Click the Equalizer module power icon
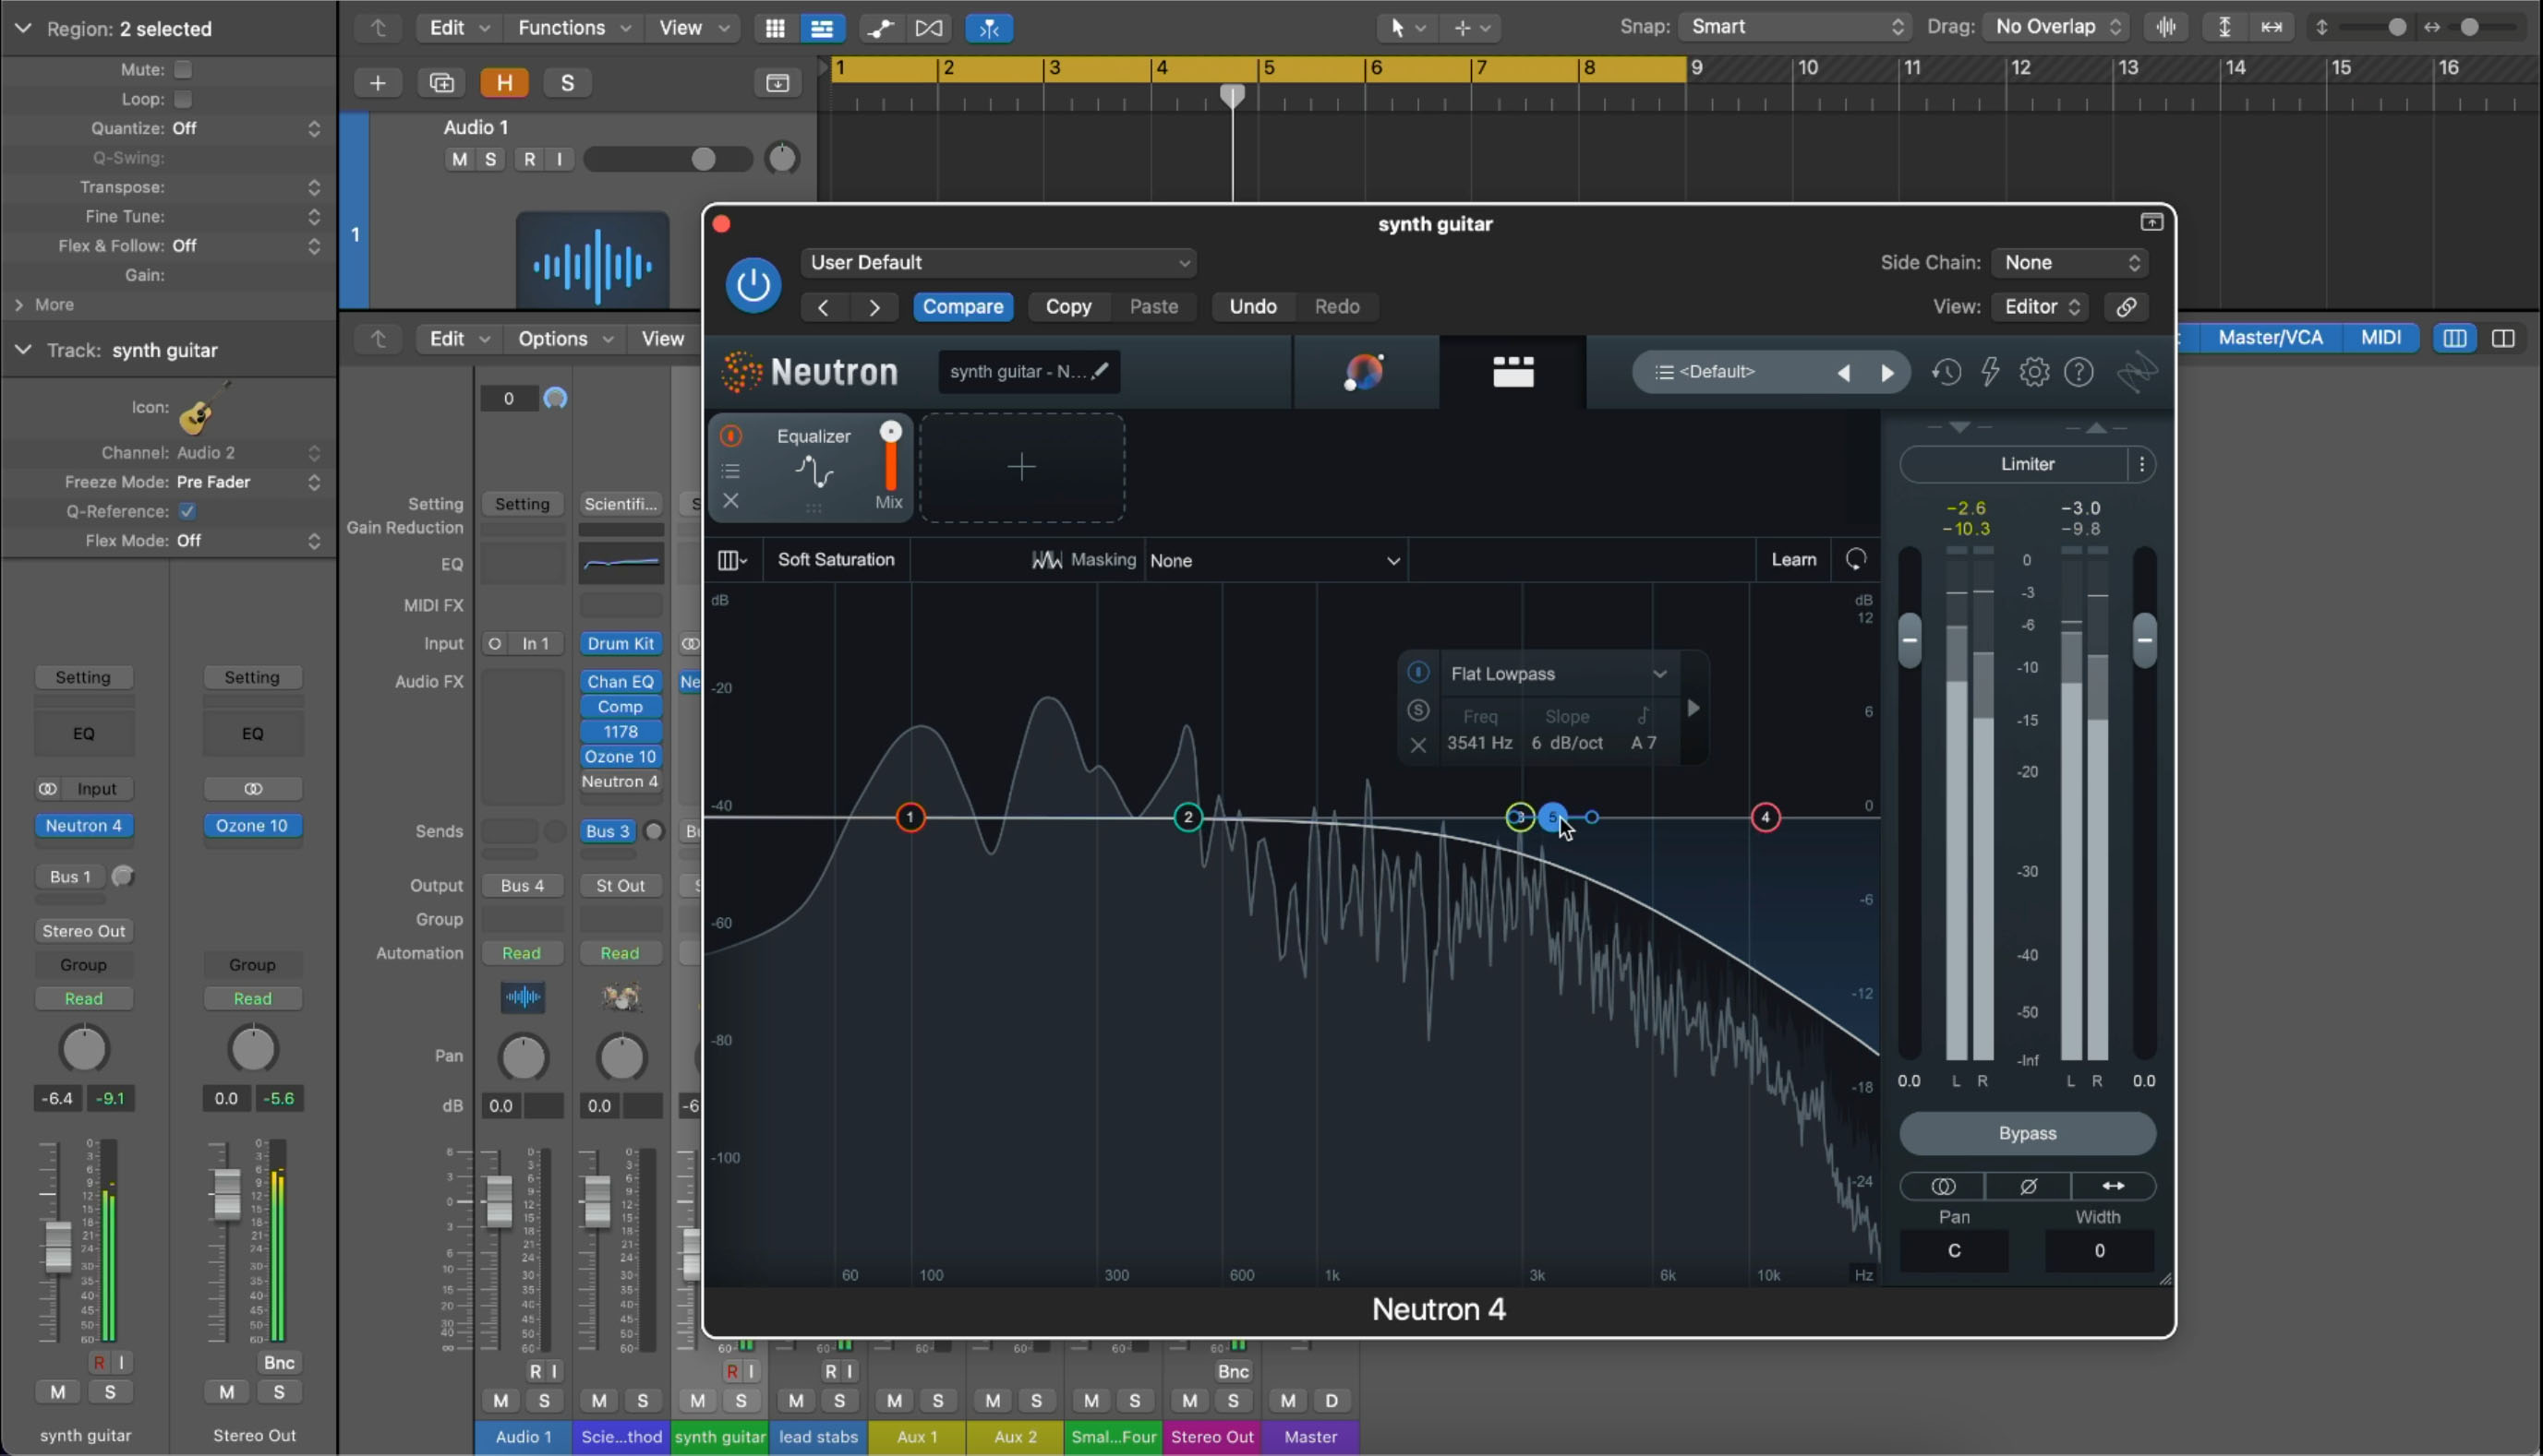 click(730, 435)
